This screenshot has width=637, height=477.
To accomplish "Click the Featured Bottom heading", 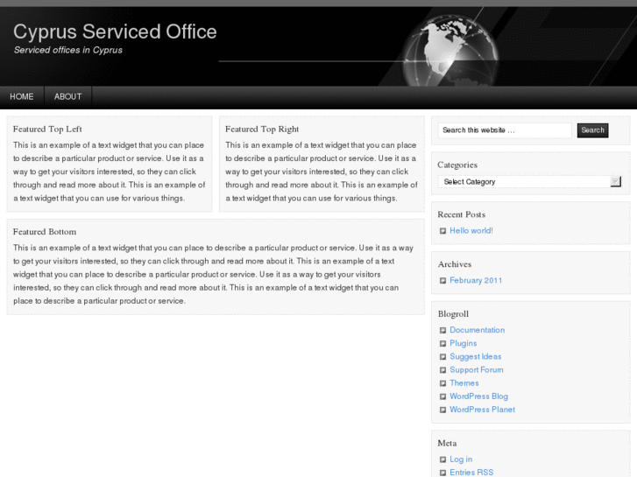I will point(45,232).
